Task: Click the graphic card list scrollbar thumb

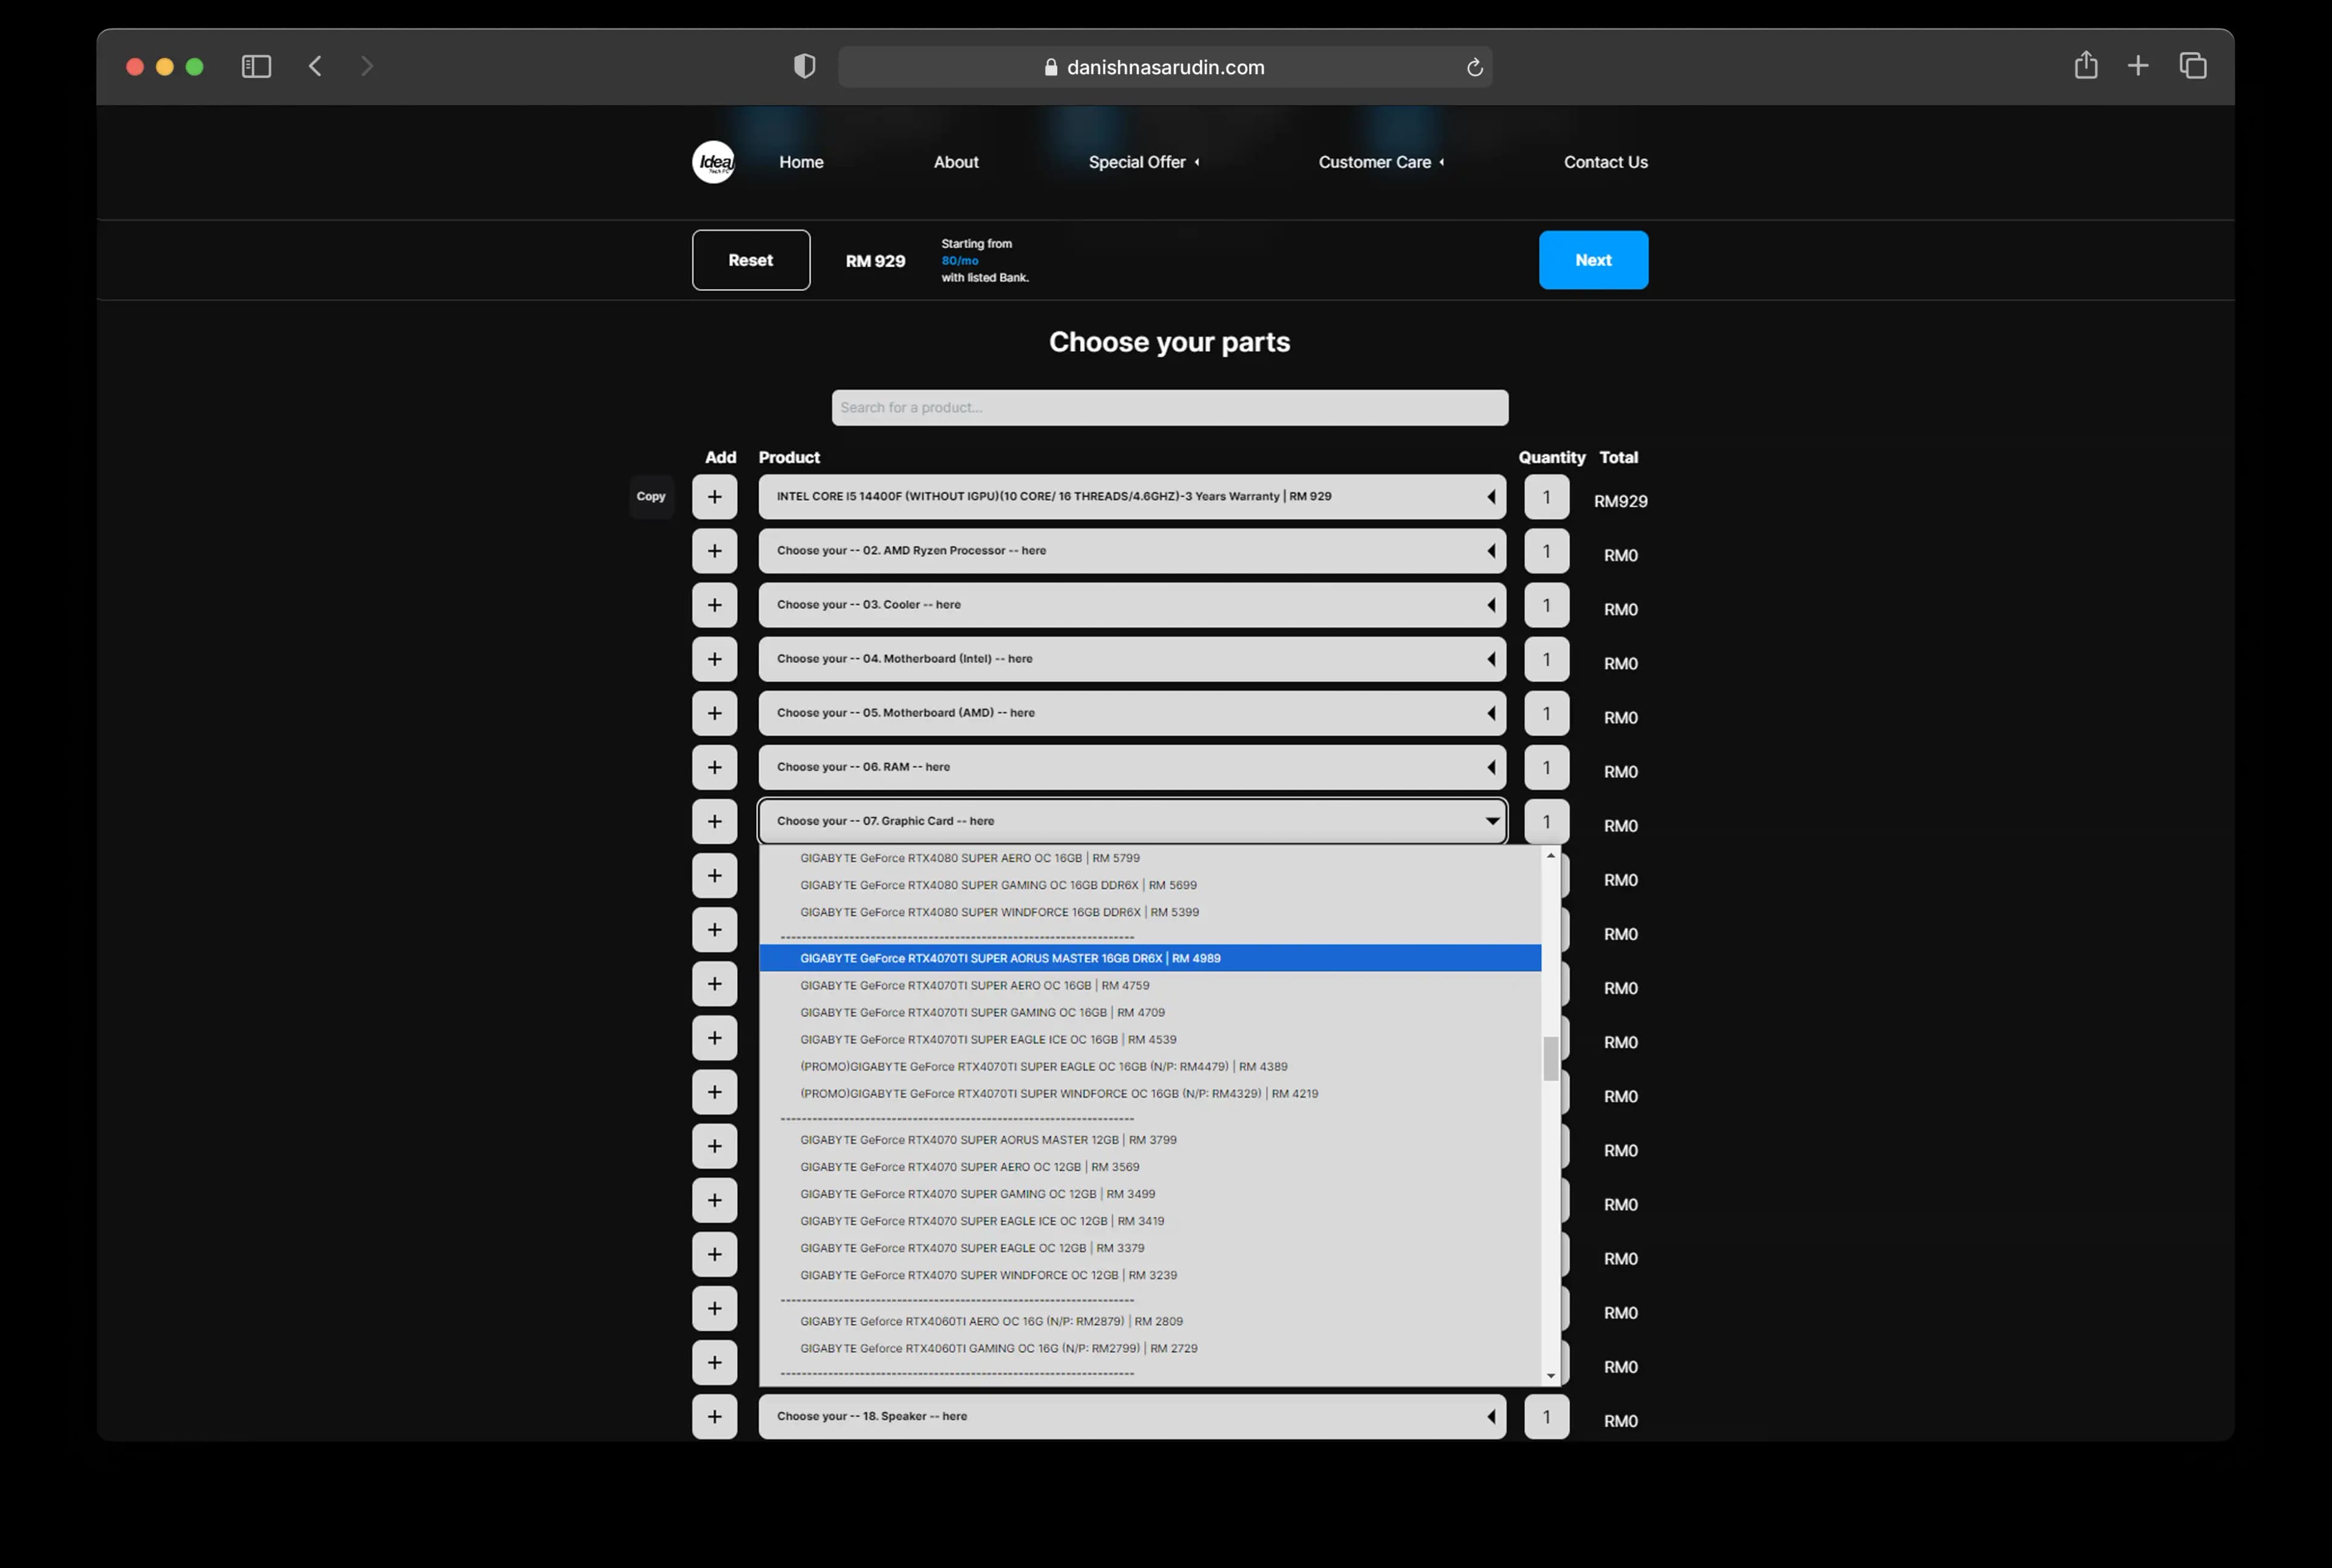Action: pos(1550,1058)
